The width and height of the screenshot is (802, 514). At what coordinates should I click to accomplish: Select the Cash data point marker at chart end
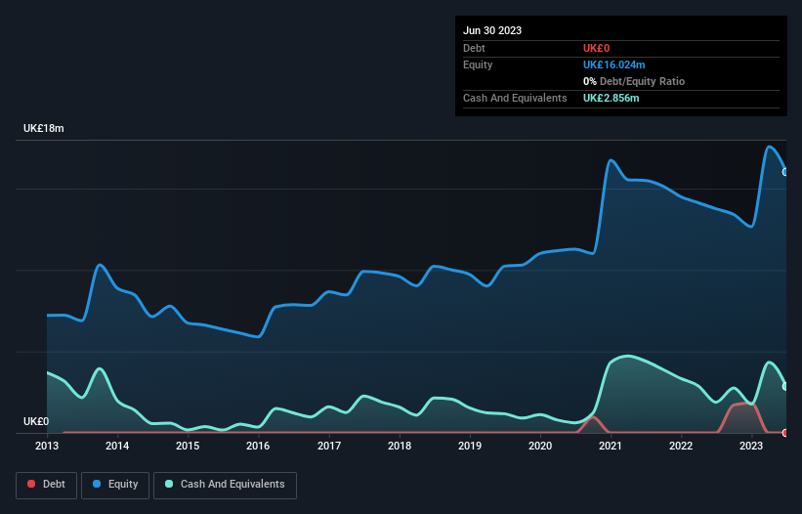pos(785,386)
